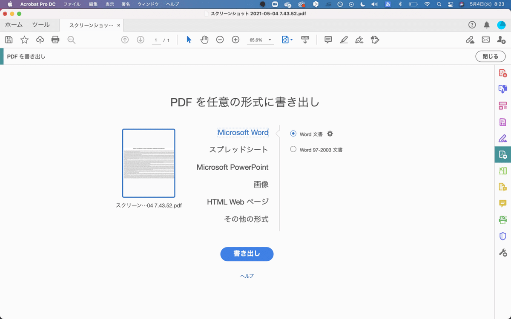Screen dimensions: 511x319
Task: Zoom out with minus icon
Action: coord(220,40)
